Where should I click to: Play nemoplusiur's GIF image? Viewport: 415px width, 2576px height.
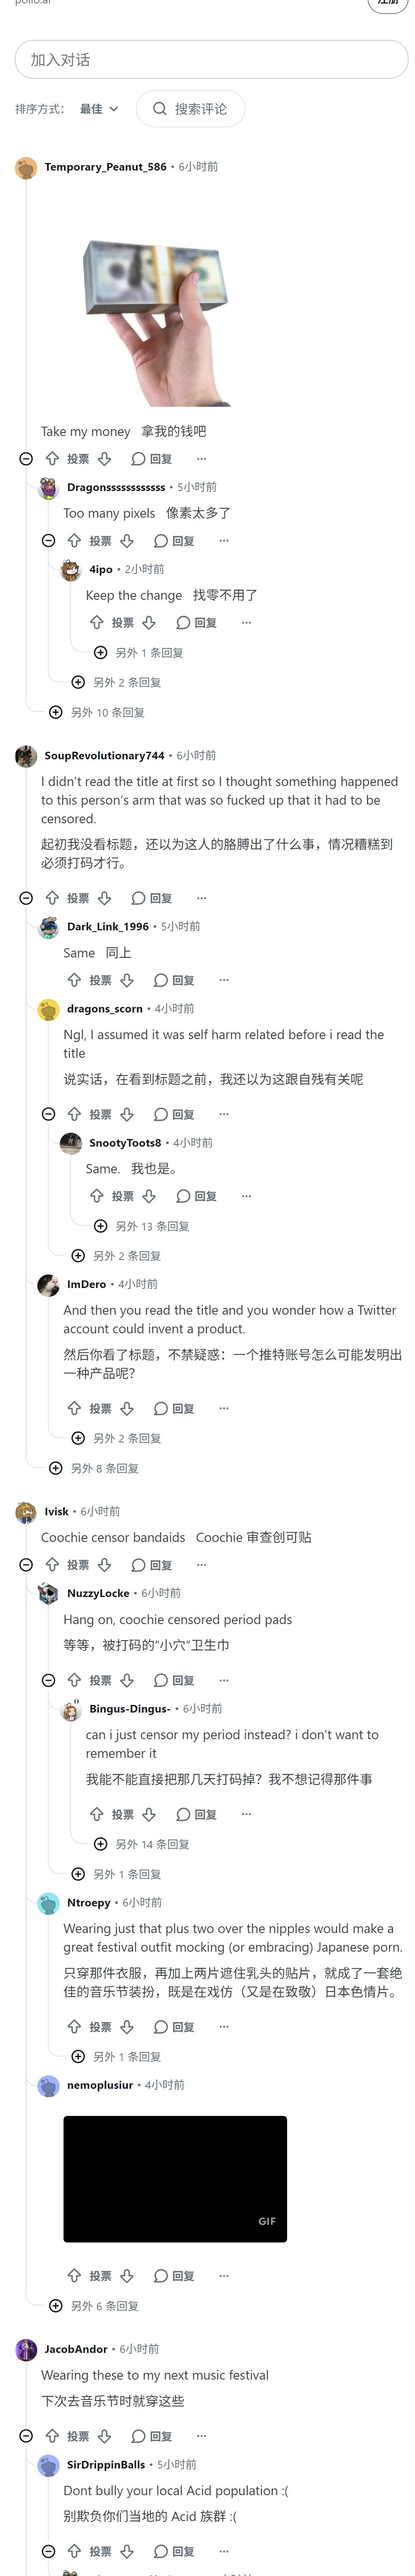(175, 2178)
